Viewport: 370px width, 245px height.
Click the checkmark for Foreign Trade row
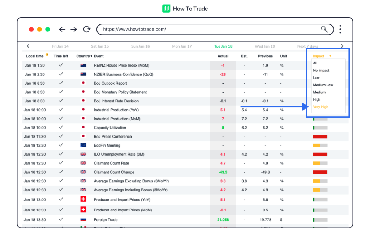[x=61, y=219]
